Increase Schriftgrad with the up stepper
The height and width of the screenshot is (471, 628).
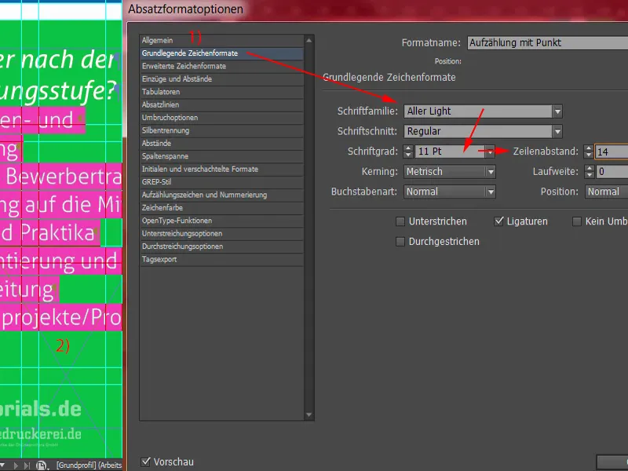pyautogui.click(x=408, y=148)
